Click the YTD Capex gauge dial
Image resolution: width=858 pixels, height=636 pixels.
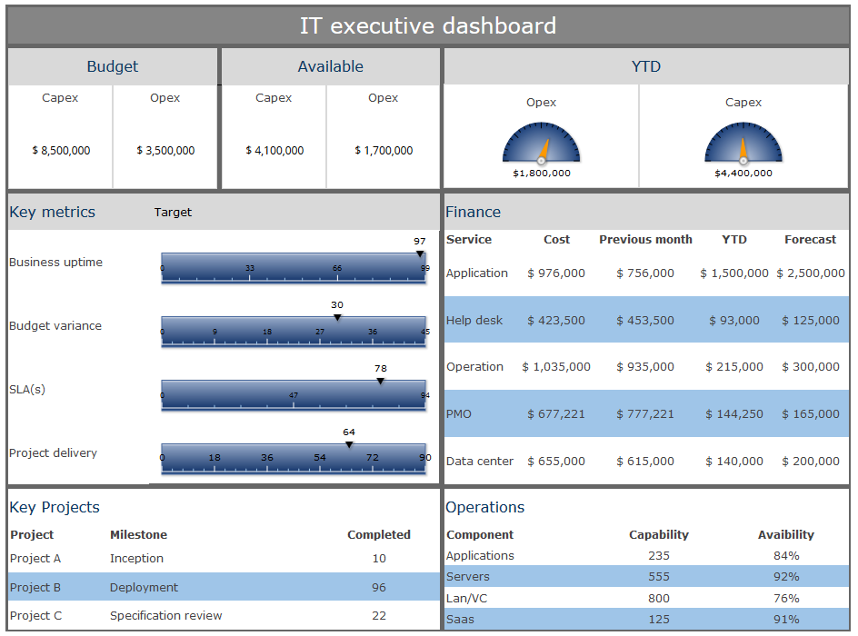[x=743, y=144]
